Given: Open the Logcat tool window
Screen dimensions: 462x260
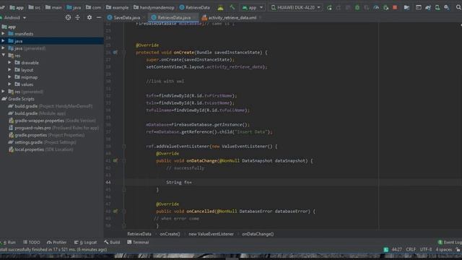Looking at the screenshot, I should tap(85, 243).
